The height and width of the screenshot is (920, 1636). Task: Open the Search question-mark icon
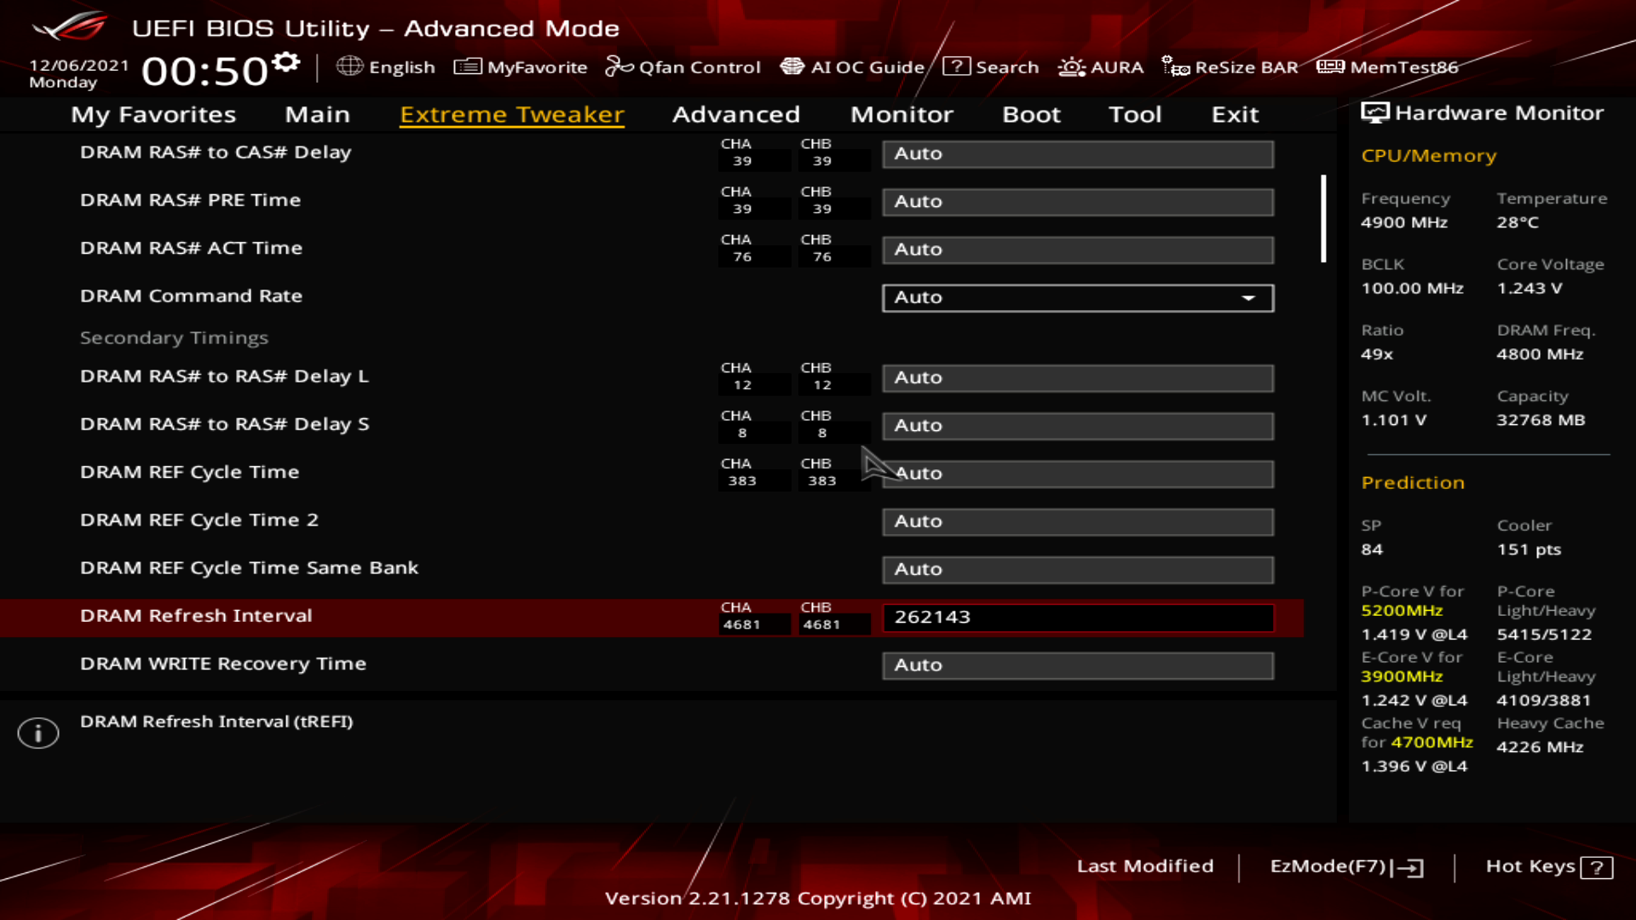[x=956, y=66]
